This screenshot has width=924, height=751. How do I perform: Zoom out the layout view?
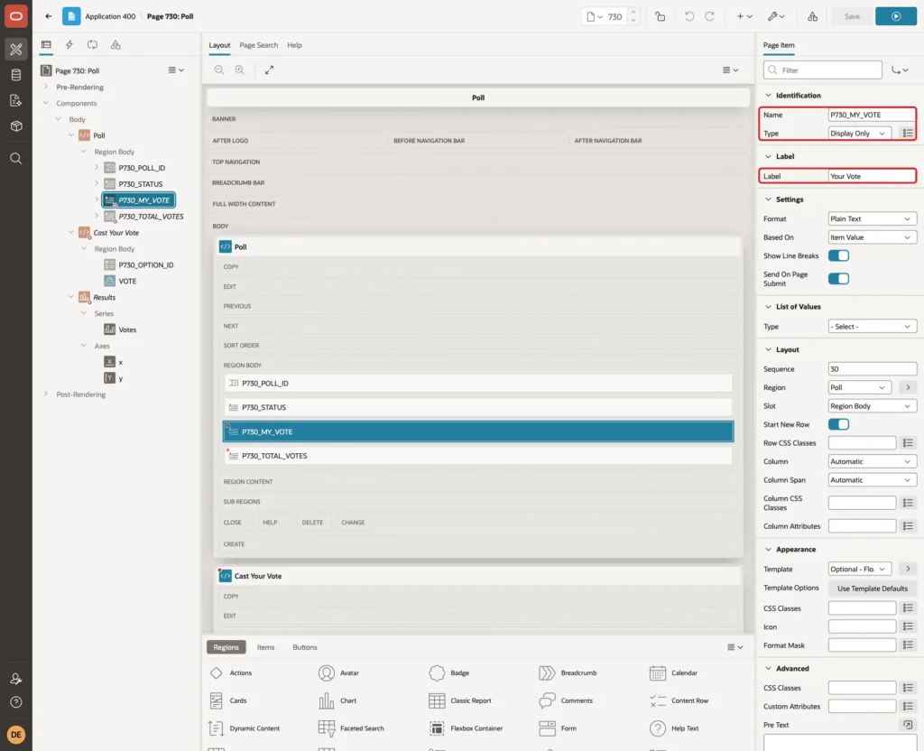coord(219,70)
